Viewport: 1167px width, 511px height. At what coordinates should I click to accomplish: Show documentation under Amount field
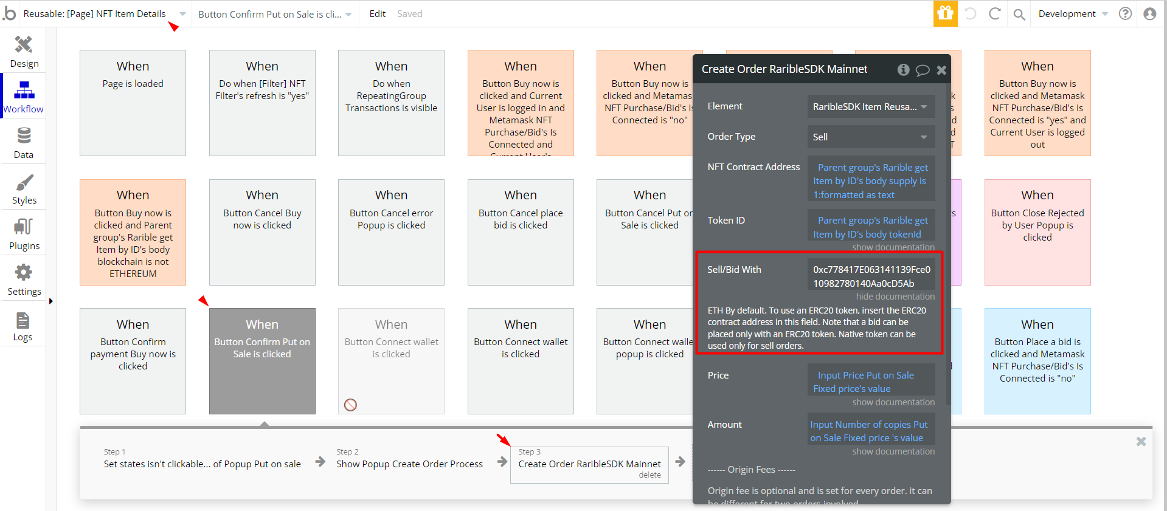pos(893,451)
